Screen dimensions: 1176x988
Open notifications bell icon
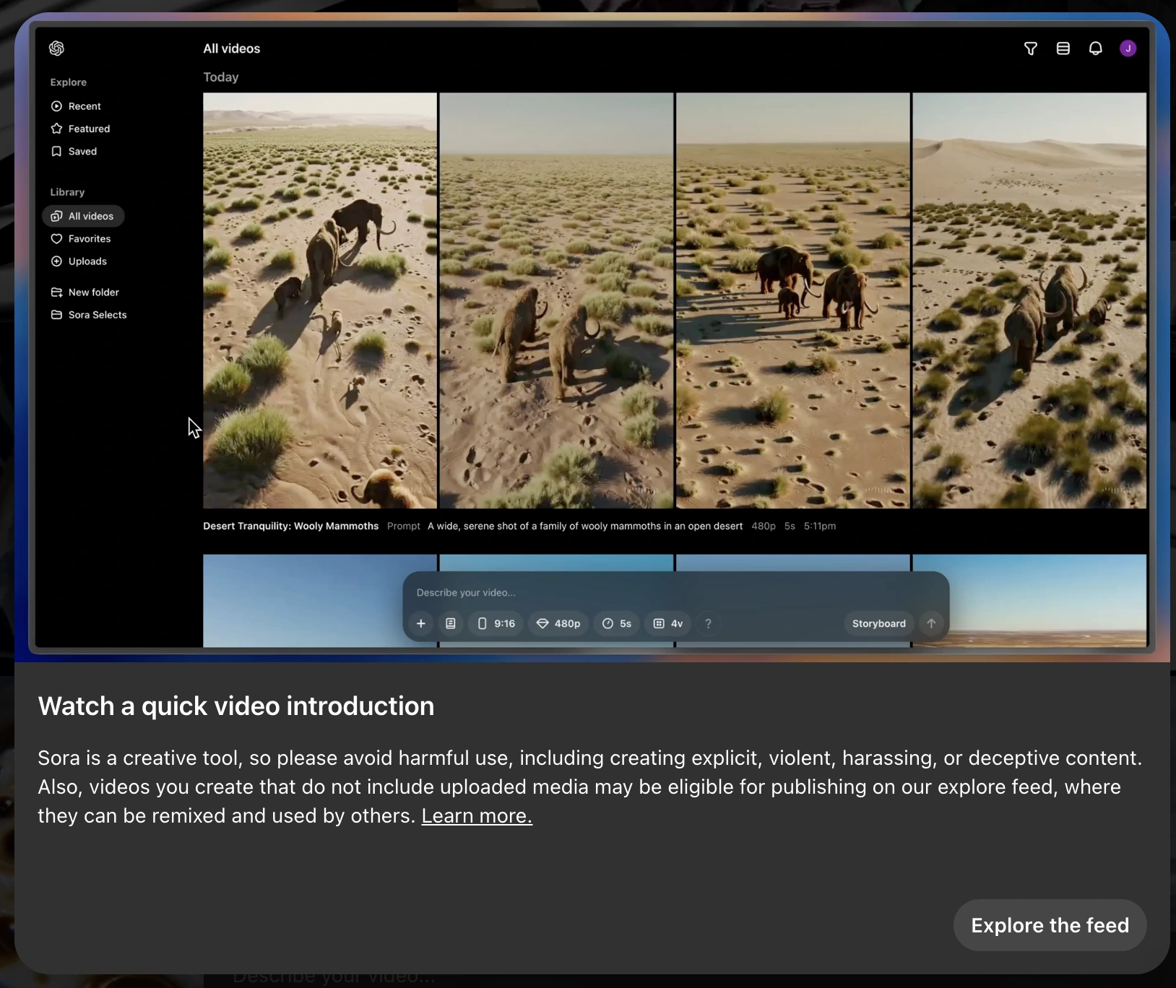pos(1096,48)
